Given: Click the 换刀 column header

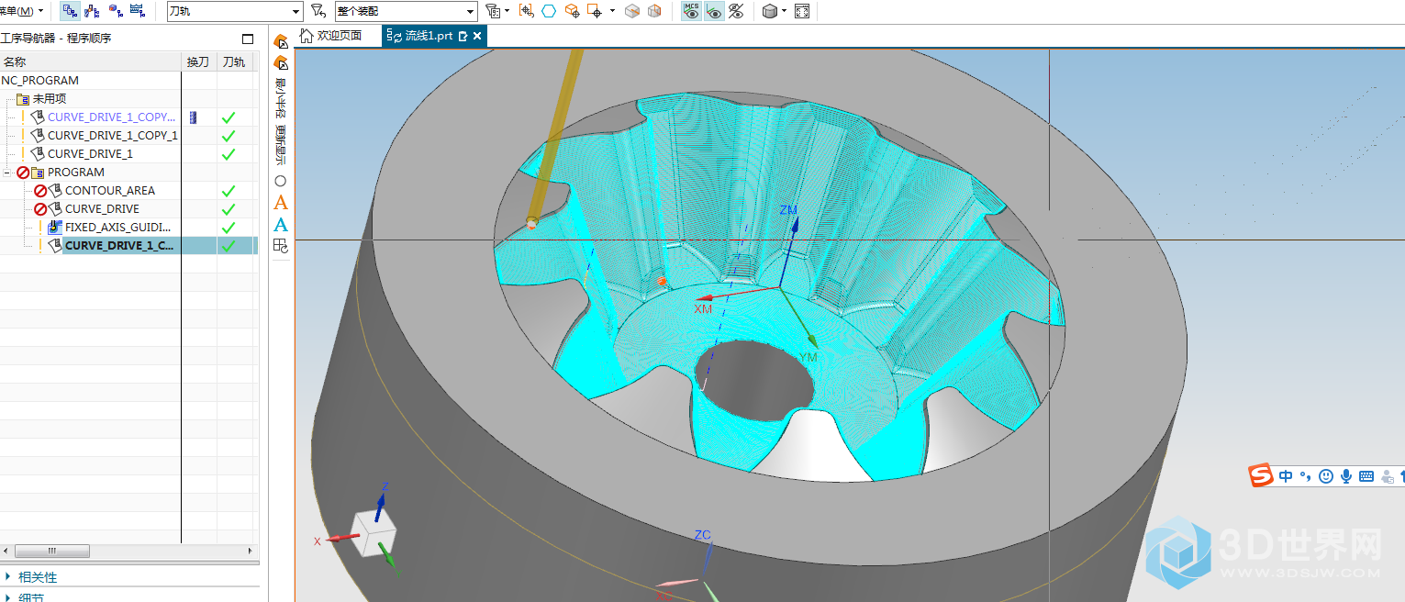Looking at the screenshot, I should 198,61.
